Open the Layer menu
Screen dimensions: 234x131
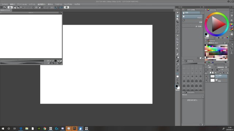point(32,4)
